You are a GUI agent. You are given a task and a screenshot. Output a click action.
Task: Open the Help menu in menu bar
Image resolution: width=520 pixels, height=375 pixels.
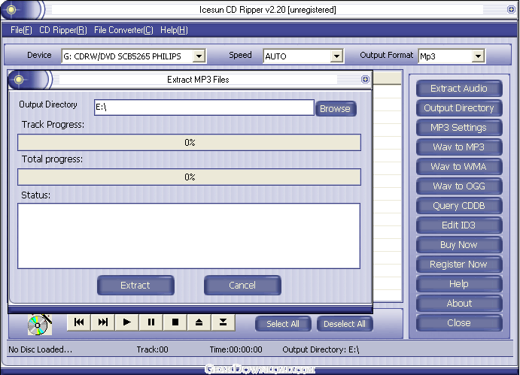click(174, 30)
